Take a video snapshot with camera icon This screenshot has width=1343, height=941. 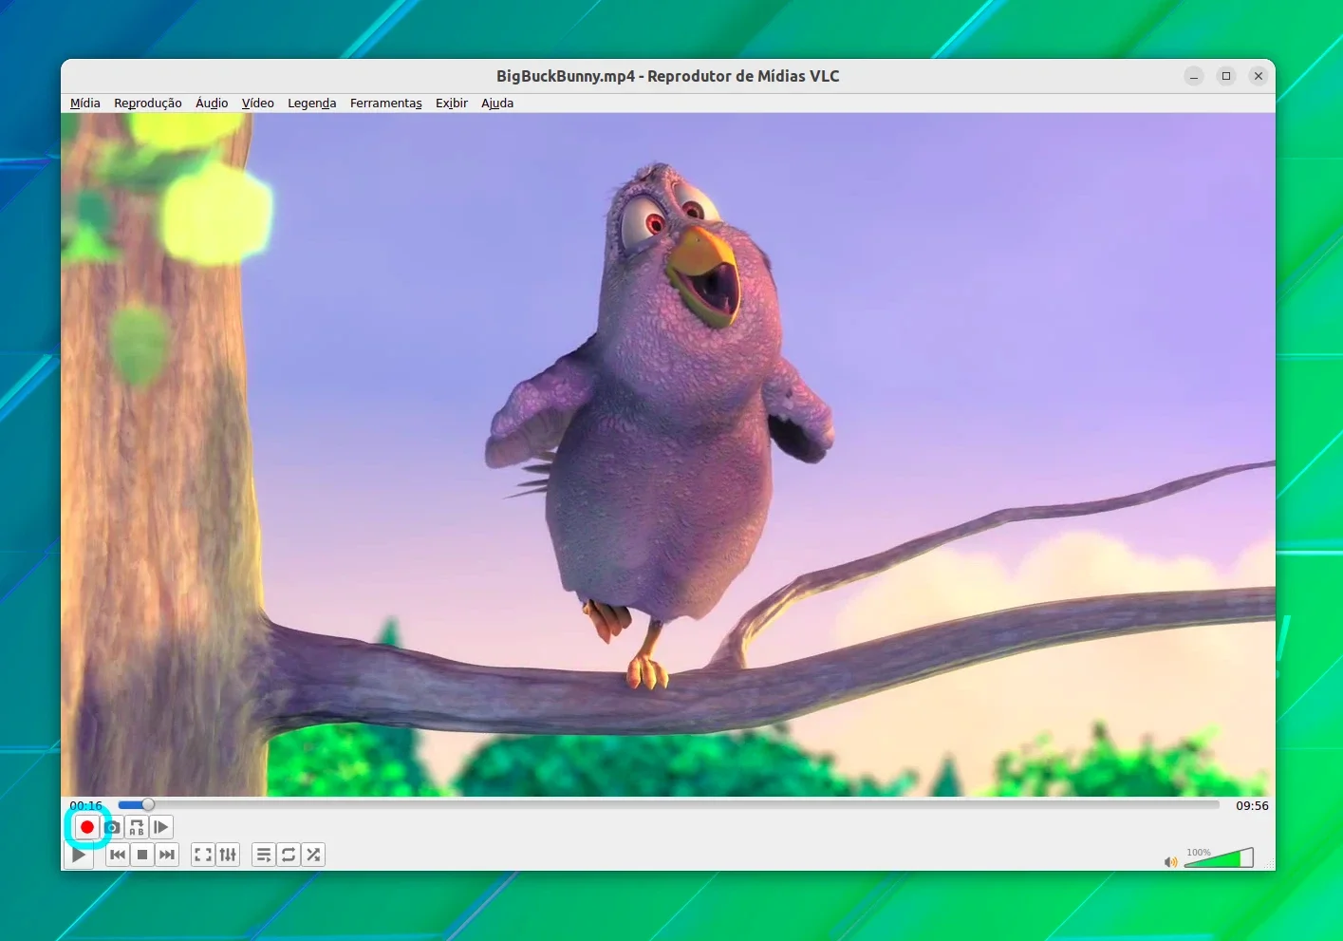[x=112, y=827]
